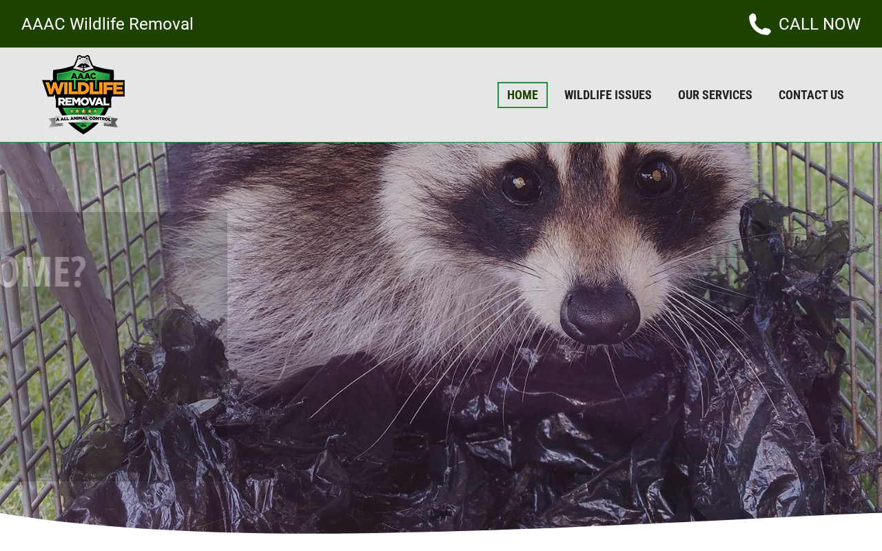This screenshot has width=882, height=551.
Task: Click the REMOVAL word in the logo
Action: coord(83,101)
